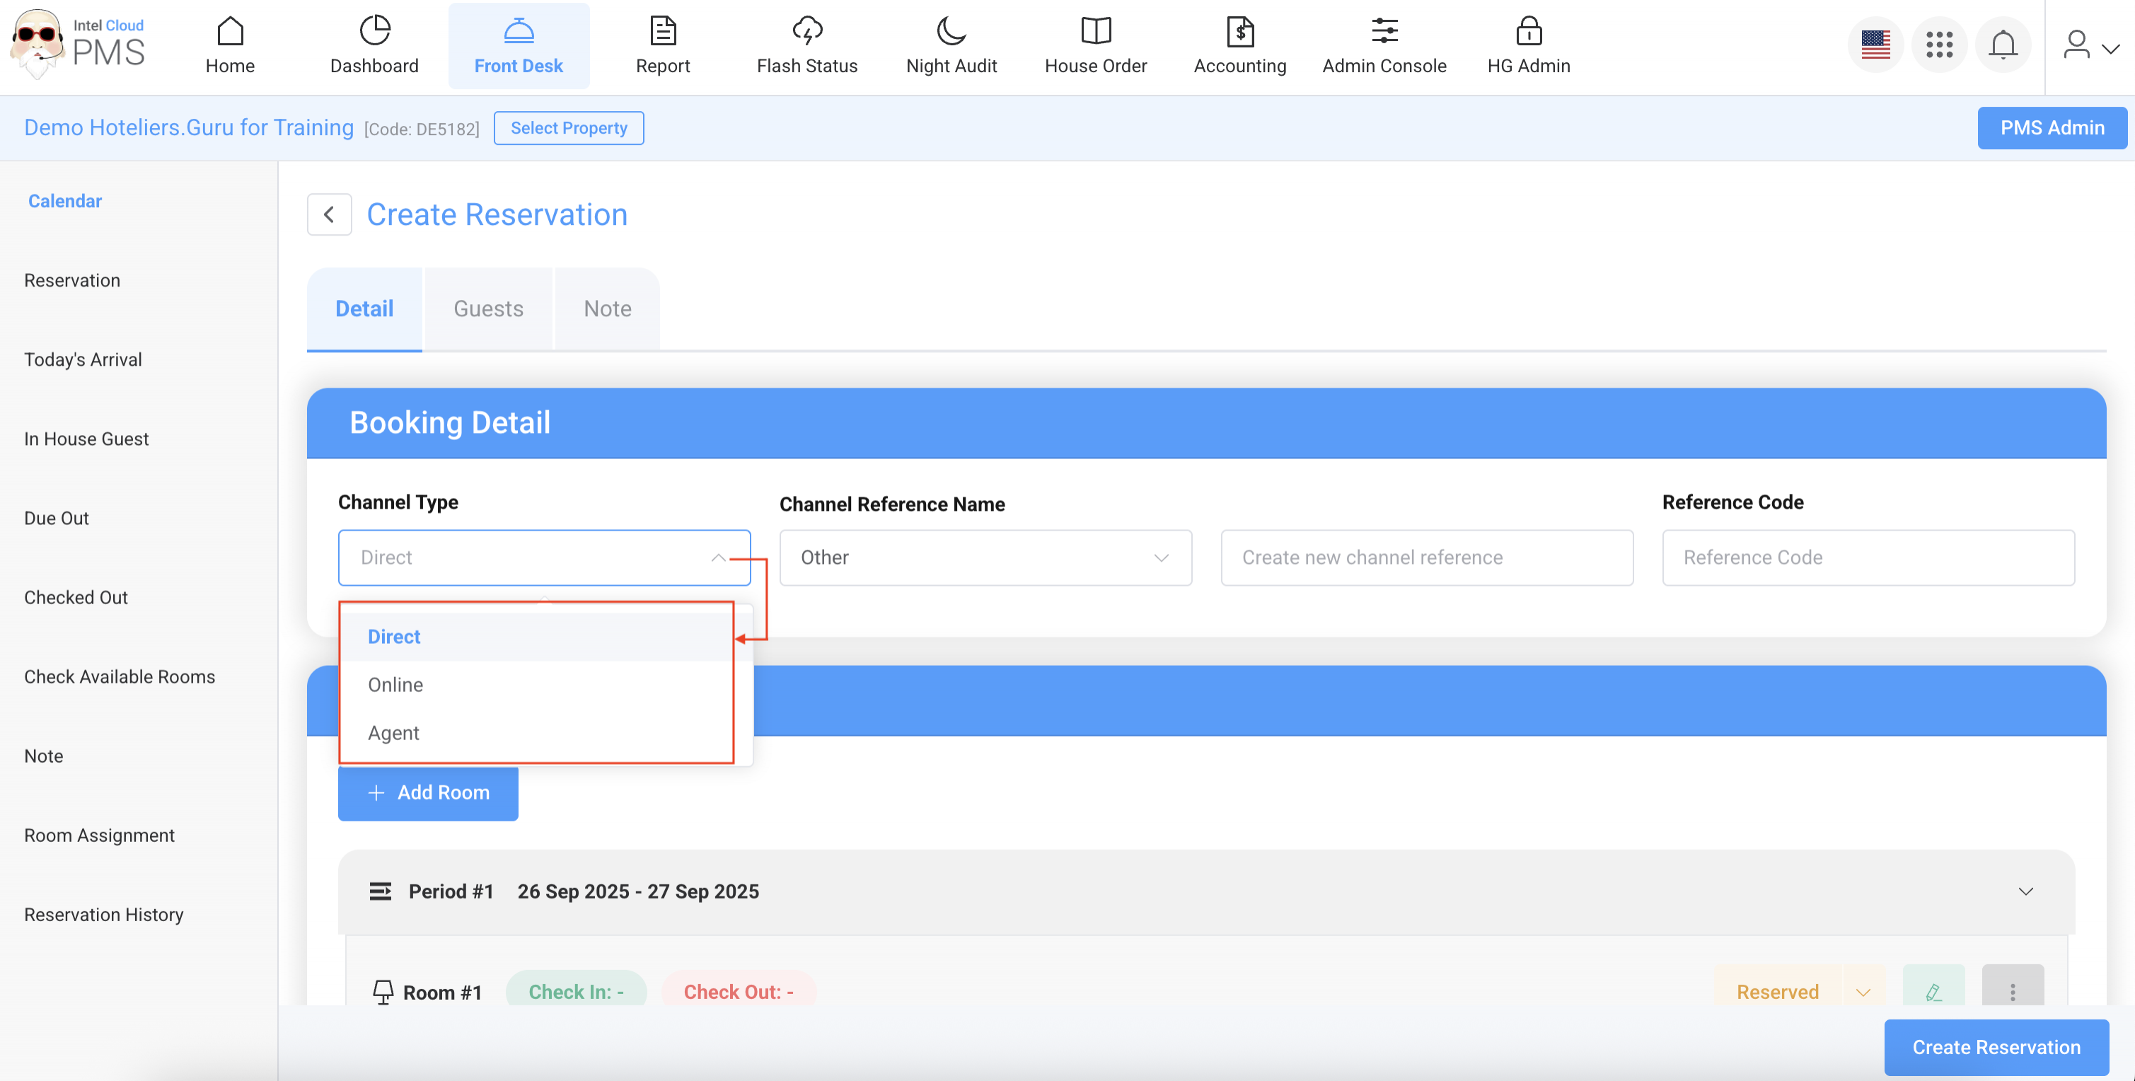The image size is (2135, 1081).
Task: Click the back arrow beside Create Reservation
Action: pos(329,214)
